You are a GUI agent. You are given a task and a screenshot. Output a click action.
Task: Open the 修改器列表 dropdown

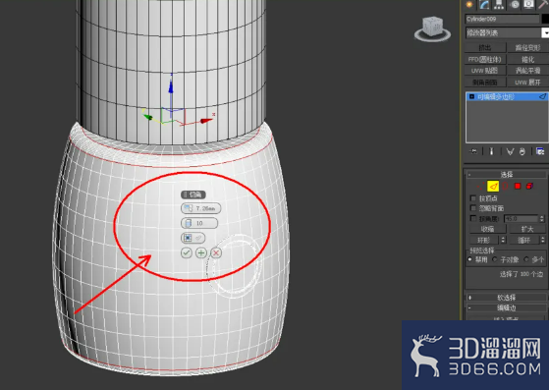[545, 32]
